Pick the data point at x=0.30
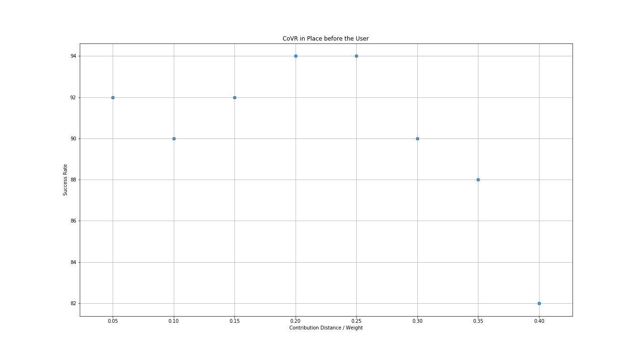Image resolution: width=636 pixels, height=361 pixels. [x=417, y=138]
